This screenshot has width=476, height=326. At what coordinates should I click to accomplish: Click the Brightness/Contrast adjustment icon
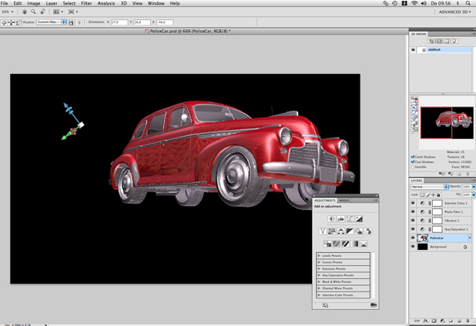tap(332, 219)
